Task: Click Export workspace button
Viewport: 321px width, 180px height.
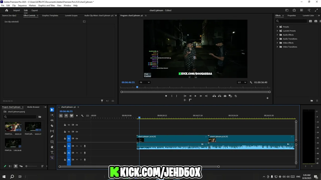Action: pos(35,10)
